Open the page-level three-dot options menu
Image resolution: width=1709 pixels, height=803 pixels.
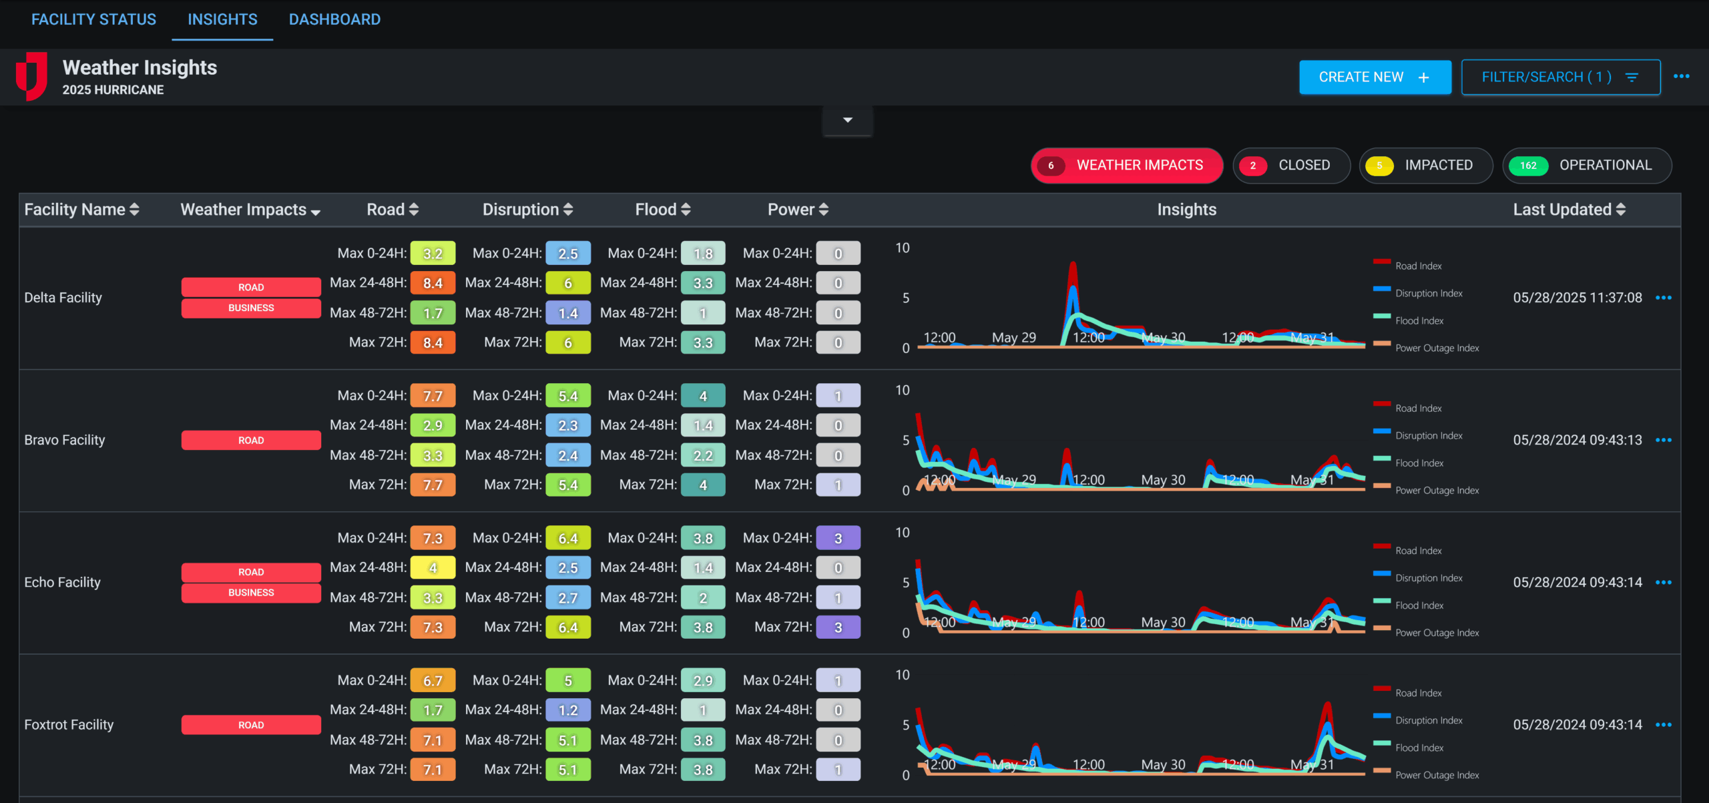[1681, 77]
